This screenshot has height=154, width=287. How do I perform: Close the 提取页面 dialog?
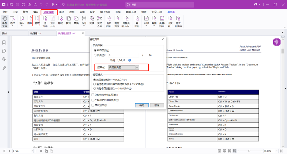(x=163, y=39)
